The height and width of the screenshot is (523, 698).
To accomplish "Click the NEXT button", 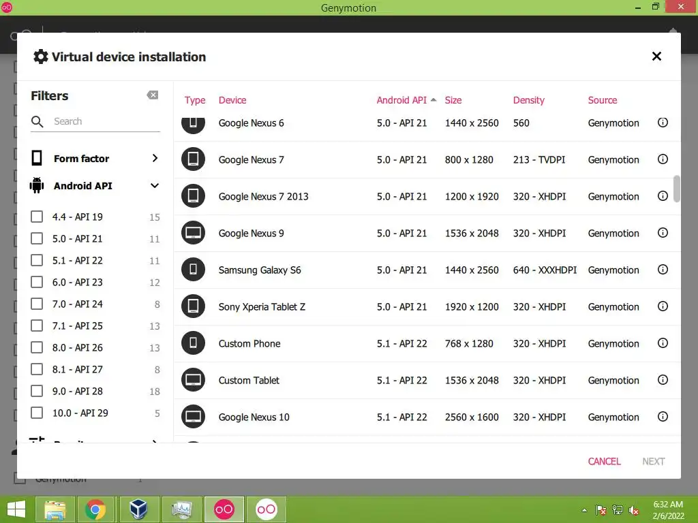I will (x=654, y=461).
